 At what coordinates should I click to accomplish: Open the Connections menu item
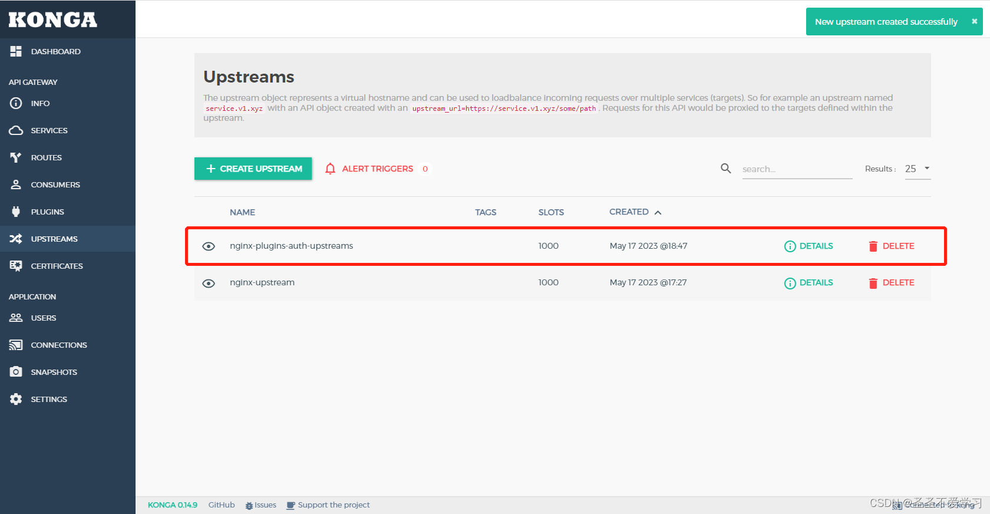coord(68,345)
